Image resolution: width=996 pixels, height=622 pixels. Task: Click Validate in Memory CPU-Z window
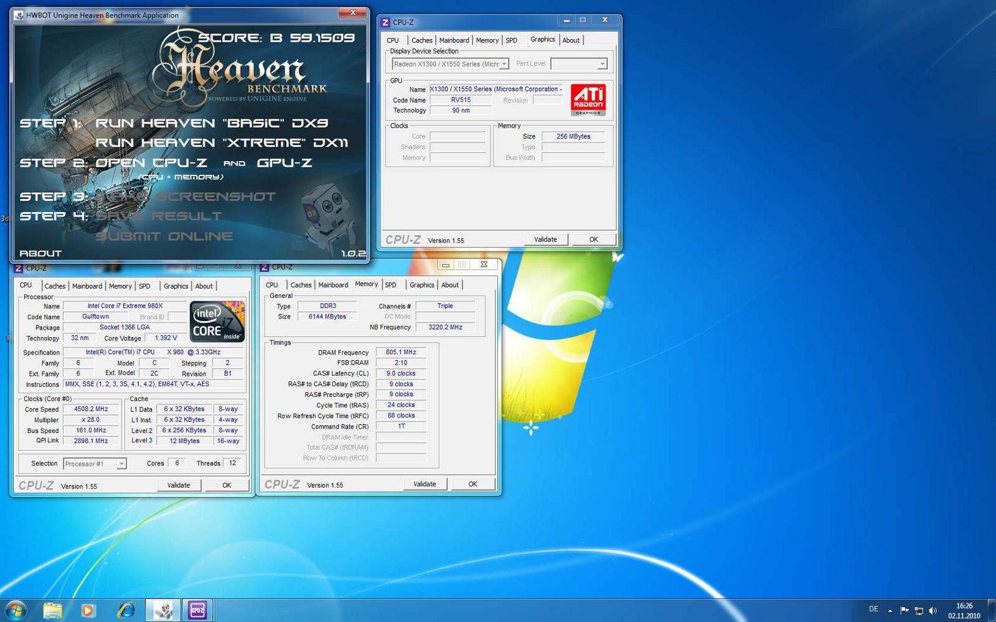[x=425, y=484]
